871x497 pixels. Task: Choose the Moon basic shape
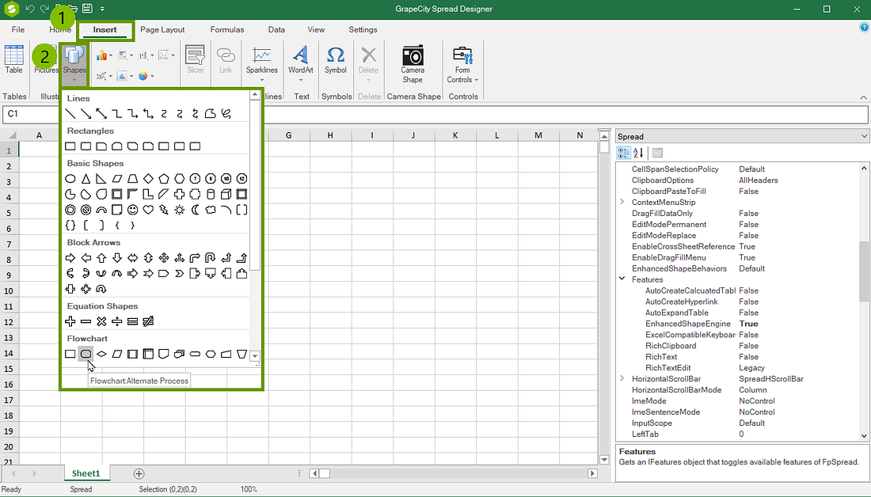pos(195,210)
